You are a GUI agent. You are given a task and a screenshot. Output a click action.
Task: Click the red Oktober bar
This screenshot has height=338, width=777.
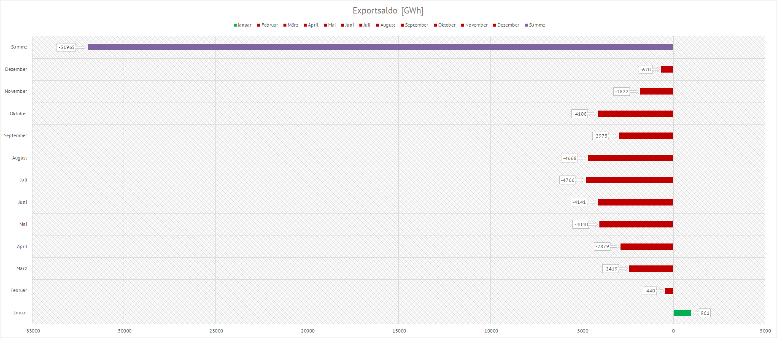(635, 114)
